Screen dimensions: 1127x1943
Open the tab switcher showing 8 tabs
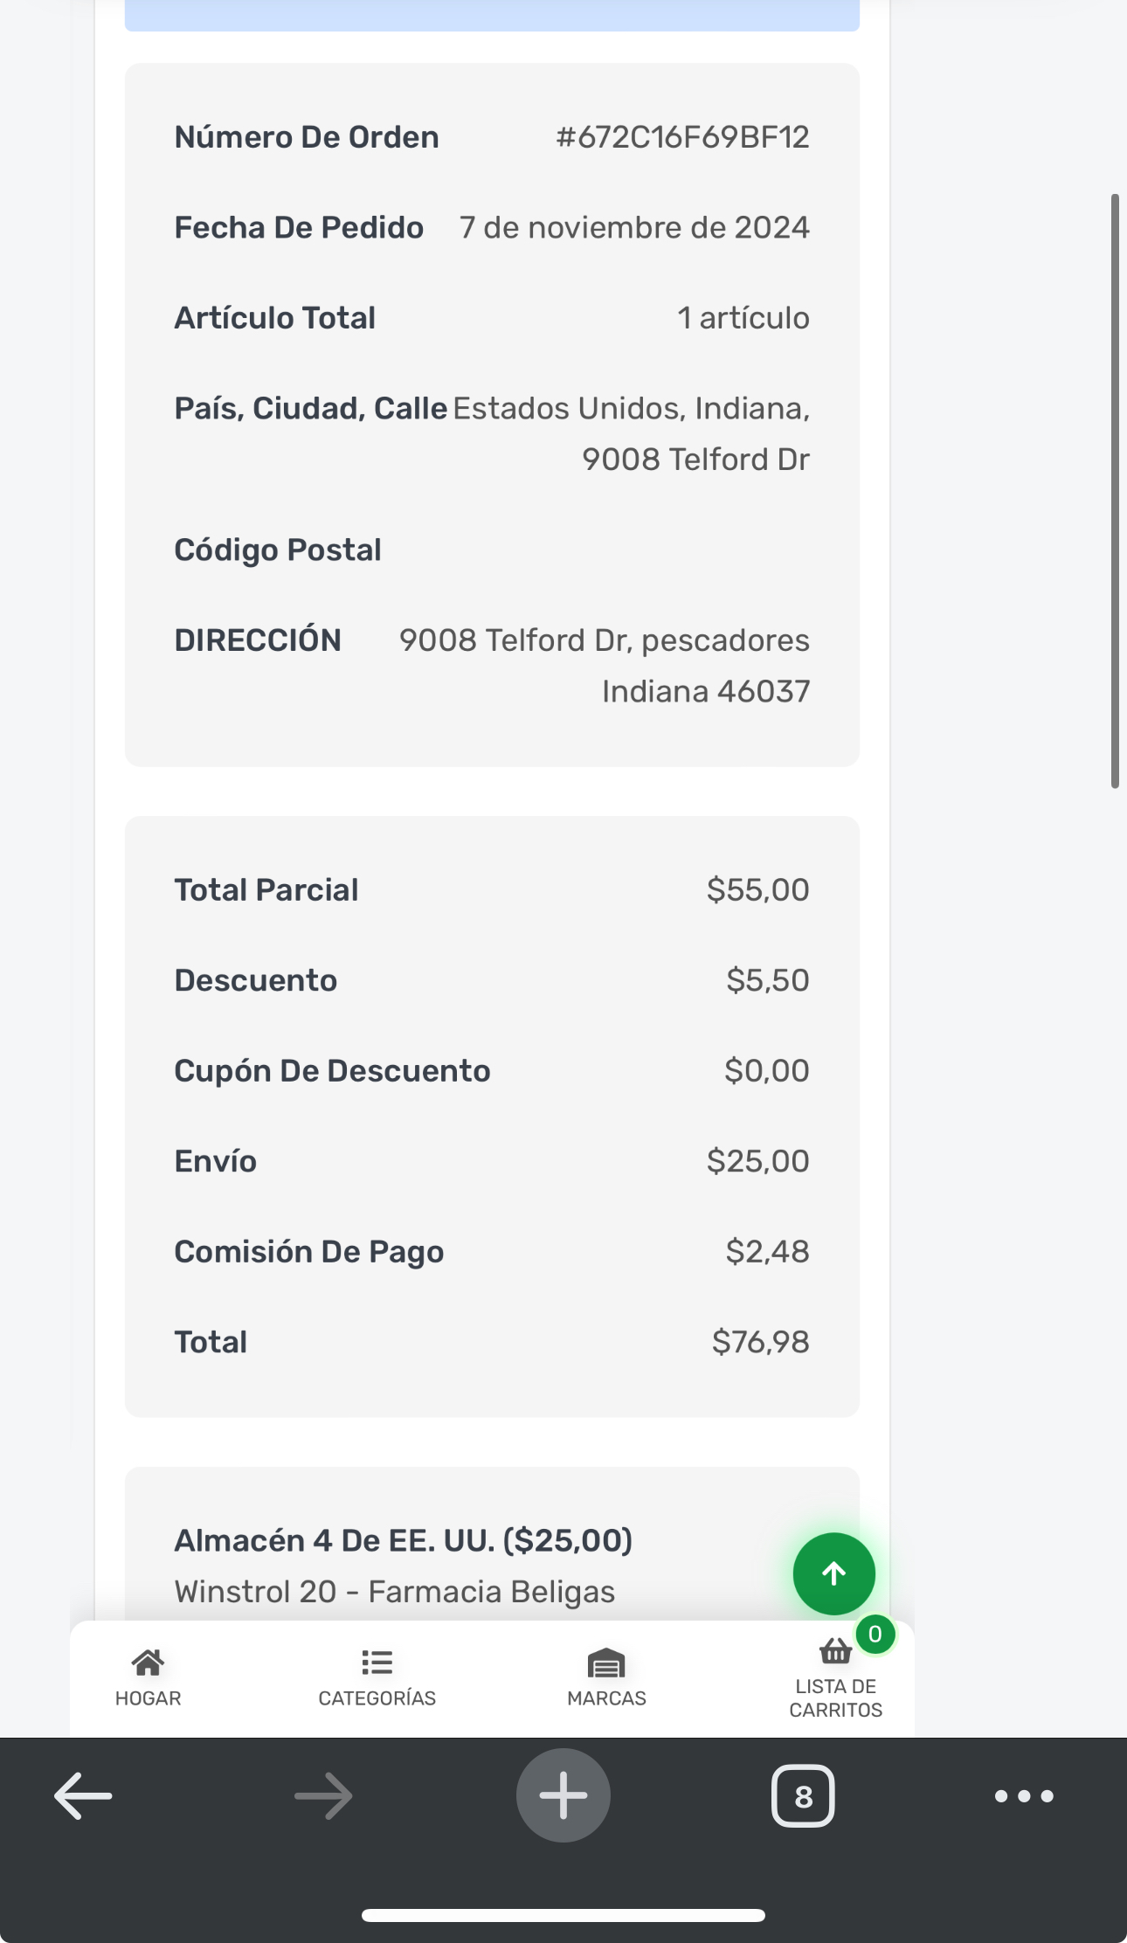coord(803,1796)
